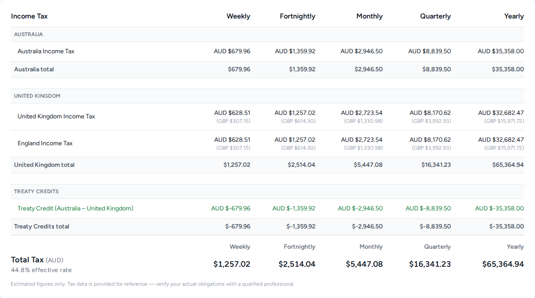Image resolution: width=535 pixels, height=298 pixels.
Task: Click $1,257.02 in the United Kingdom total row
Action: pyautogui.click(x=237, y=165)
